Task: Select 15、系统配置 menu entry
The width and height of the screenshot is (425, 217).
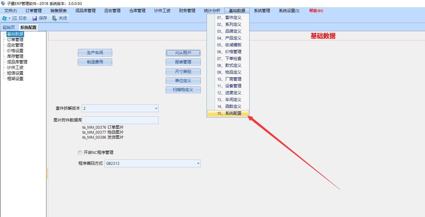Action: tap(229, 113)
